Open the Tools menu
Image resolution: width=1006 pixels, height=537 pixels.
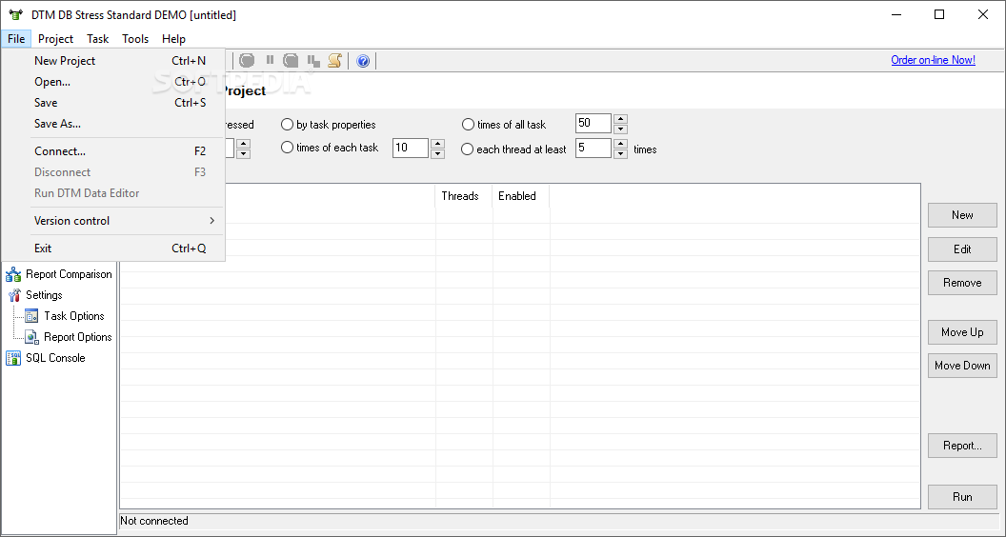pos(135,38)
